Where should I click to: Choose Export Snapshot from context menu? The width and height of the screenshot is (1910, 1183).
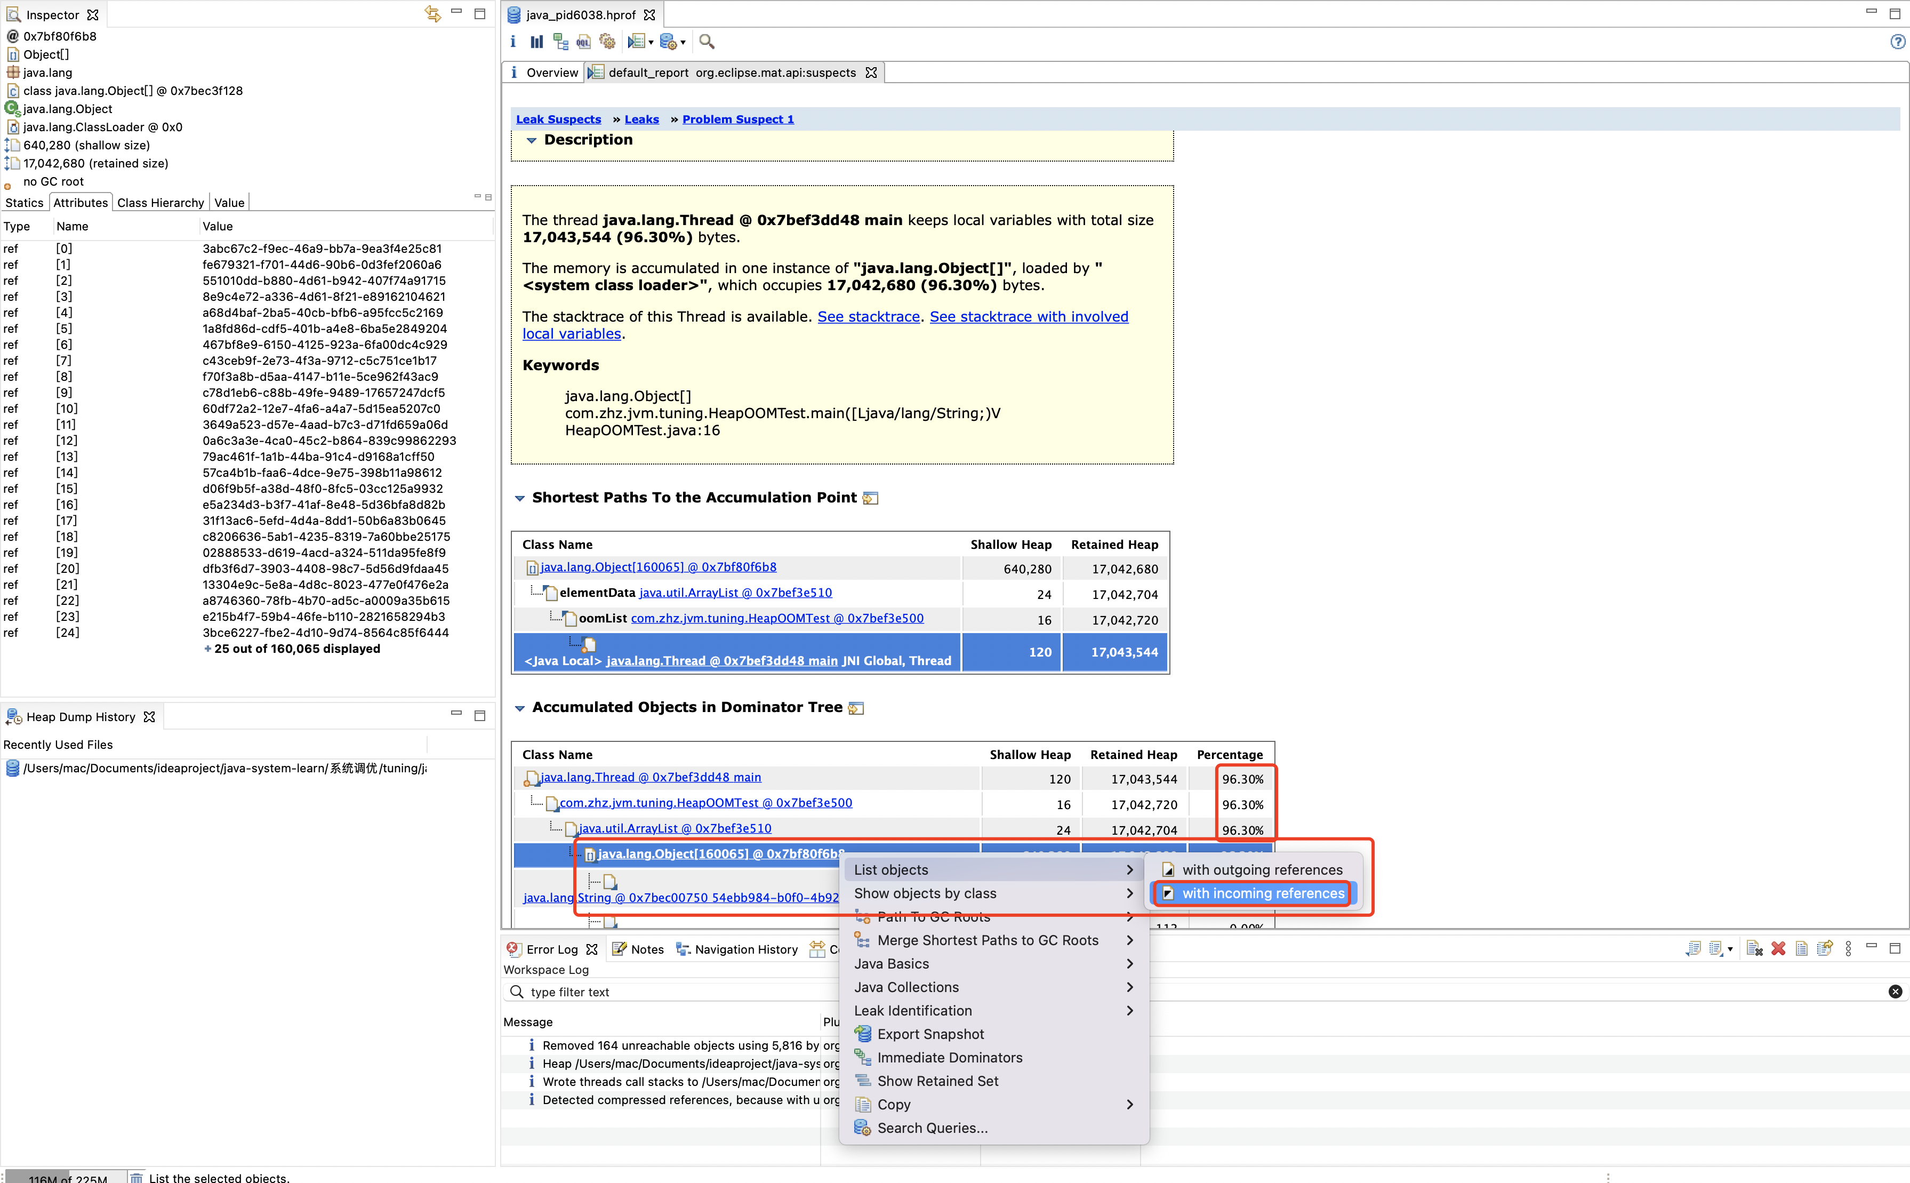point(993,1034)
